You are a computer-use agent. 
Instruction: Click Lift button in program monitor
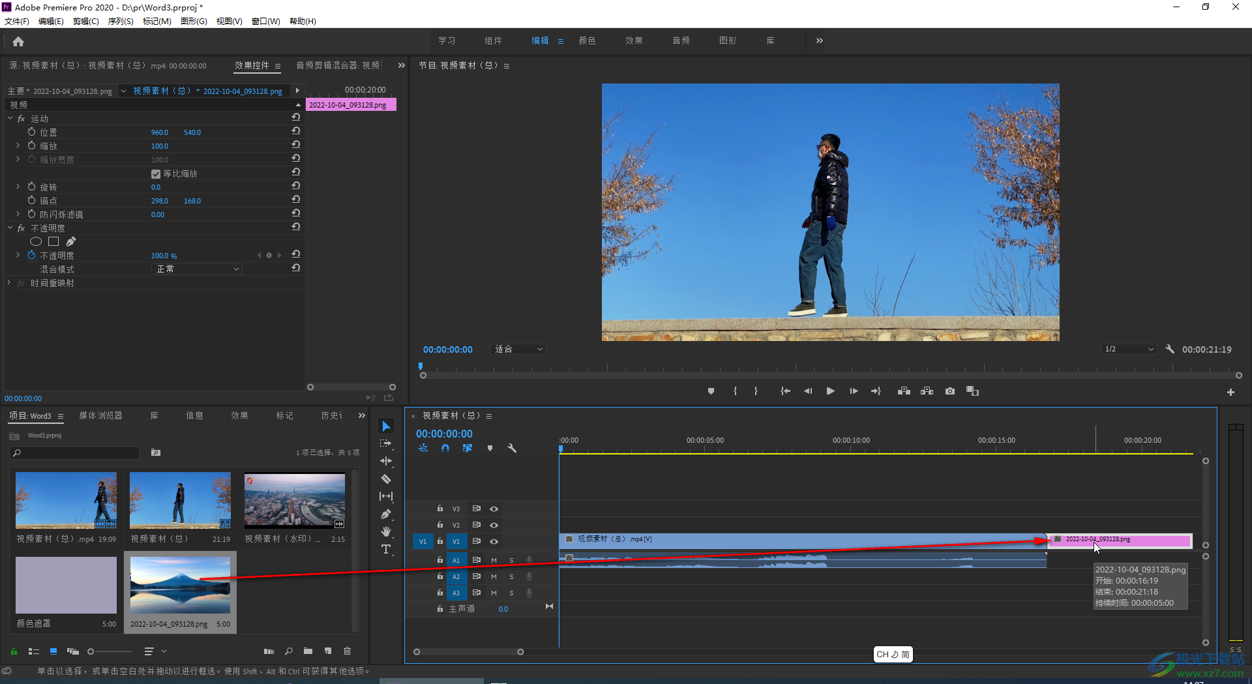(x=904, y=391)
